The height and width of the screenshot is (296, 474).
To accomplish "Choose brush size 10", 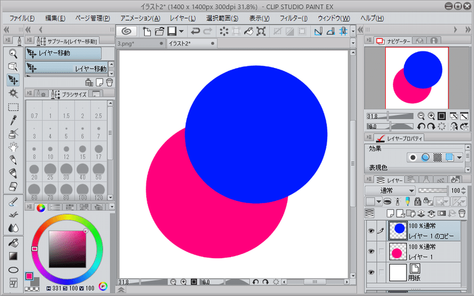I will point(50,152).
